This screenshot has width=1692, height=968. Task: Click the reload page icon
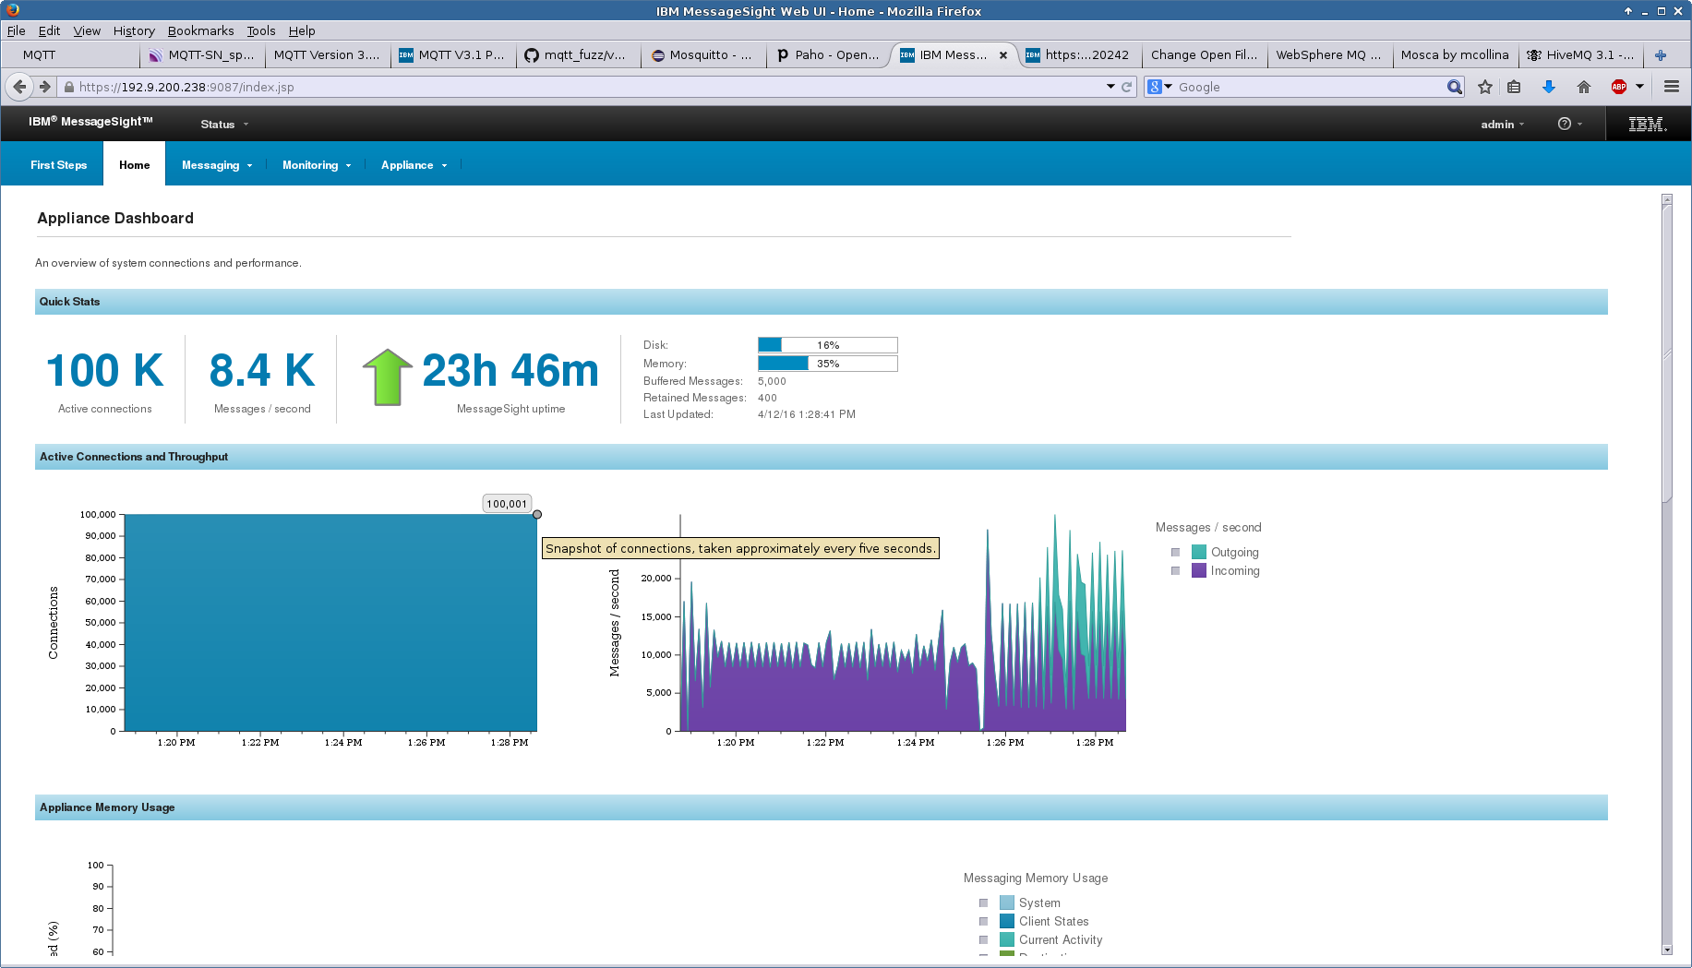point(1126,87)
